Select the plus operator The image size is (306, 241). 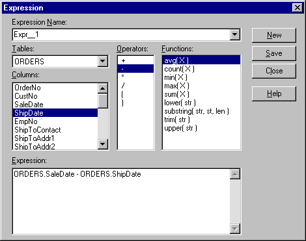pos(135,60)
